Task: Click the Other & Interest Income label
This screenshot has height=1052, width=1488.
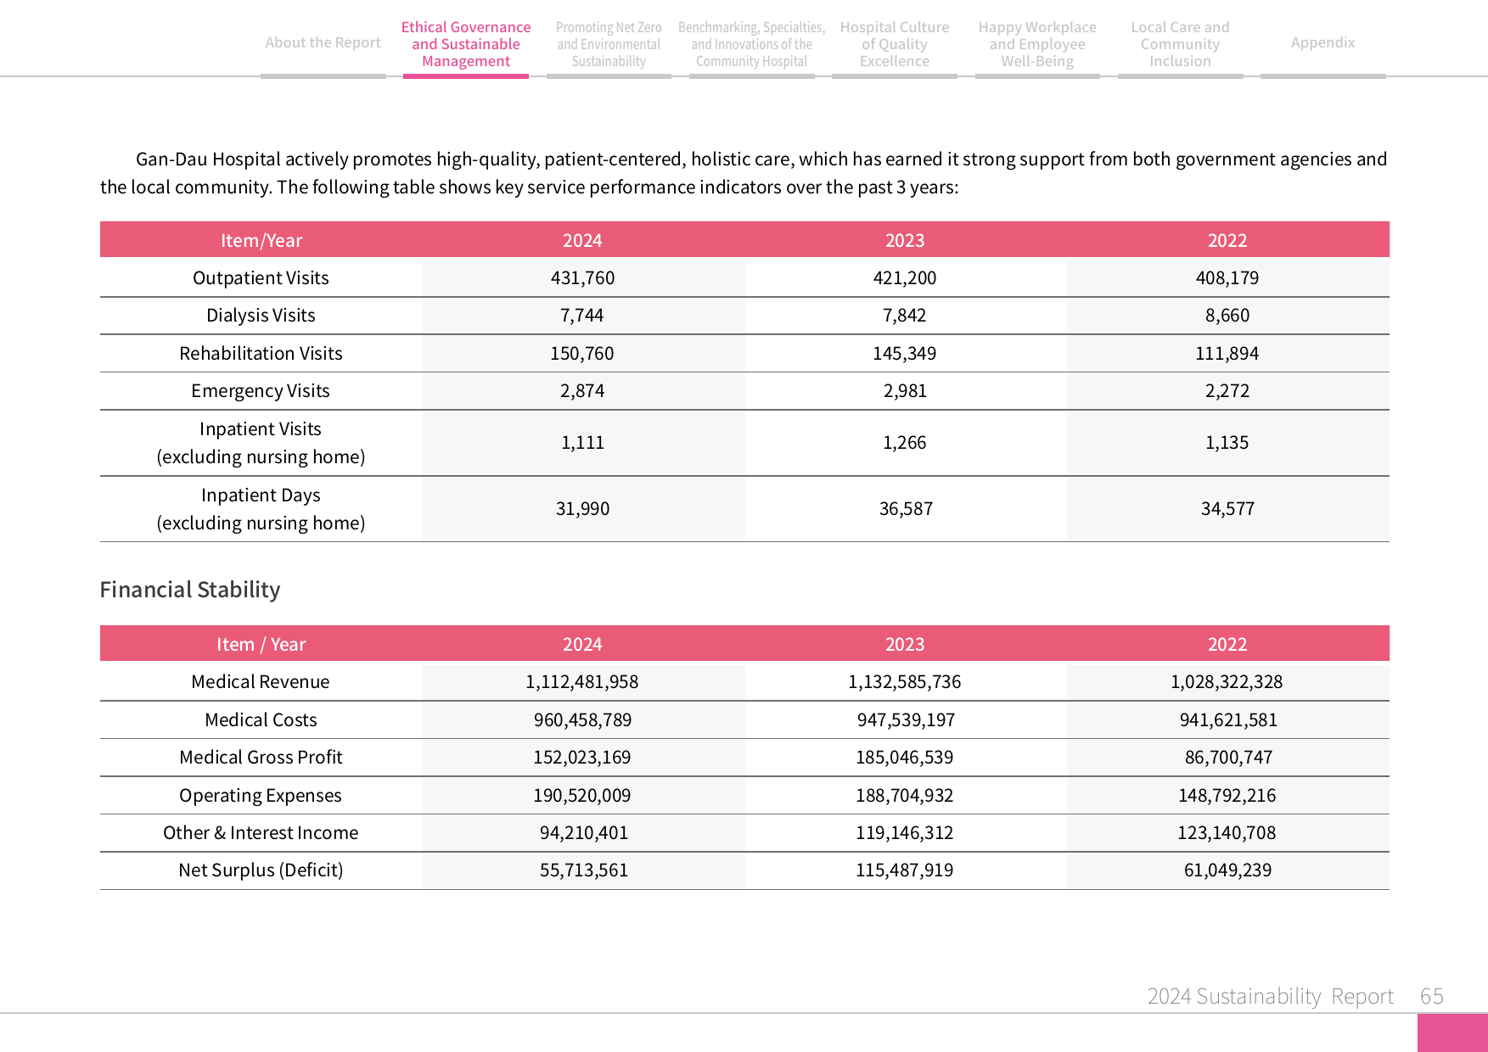Action: pos(261,833)
